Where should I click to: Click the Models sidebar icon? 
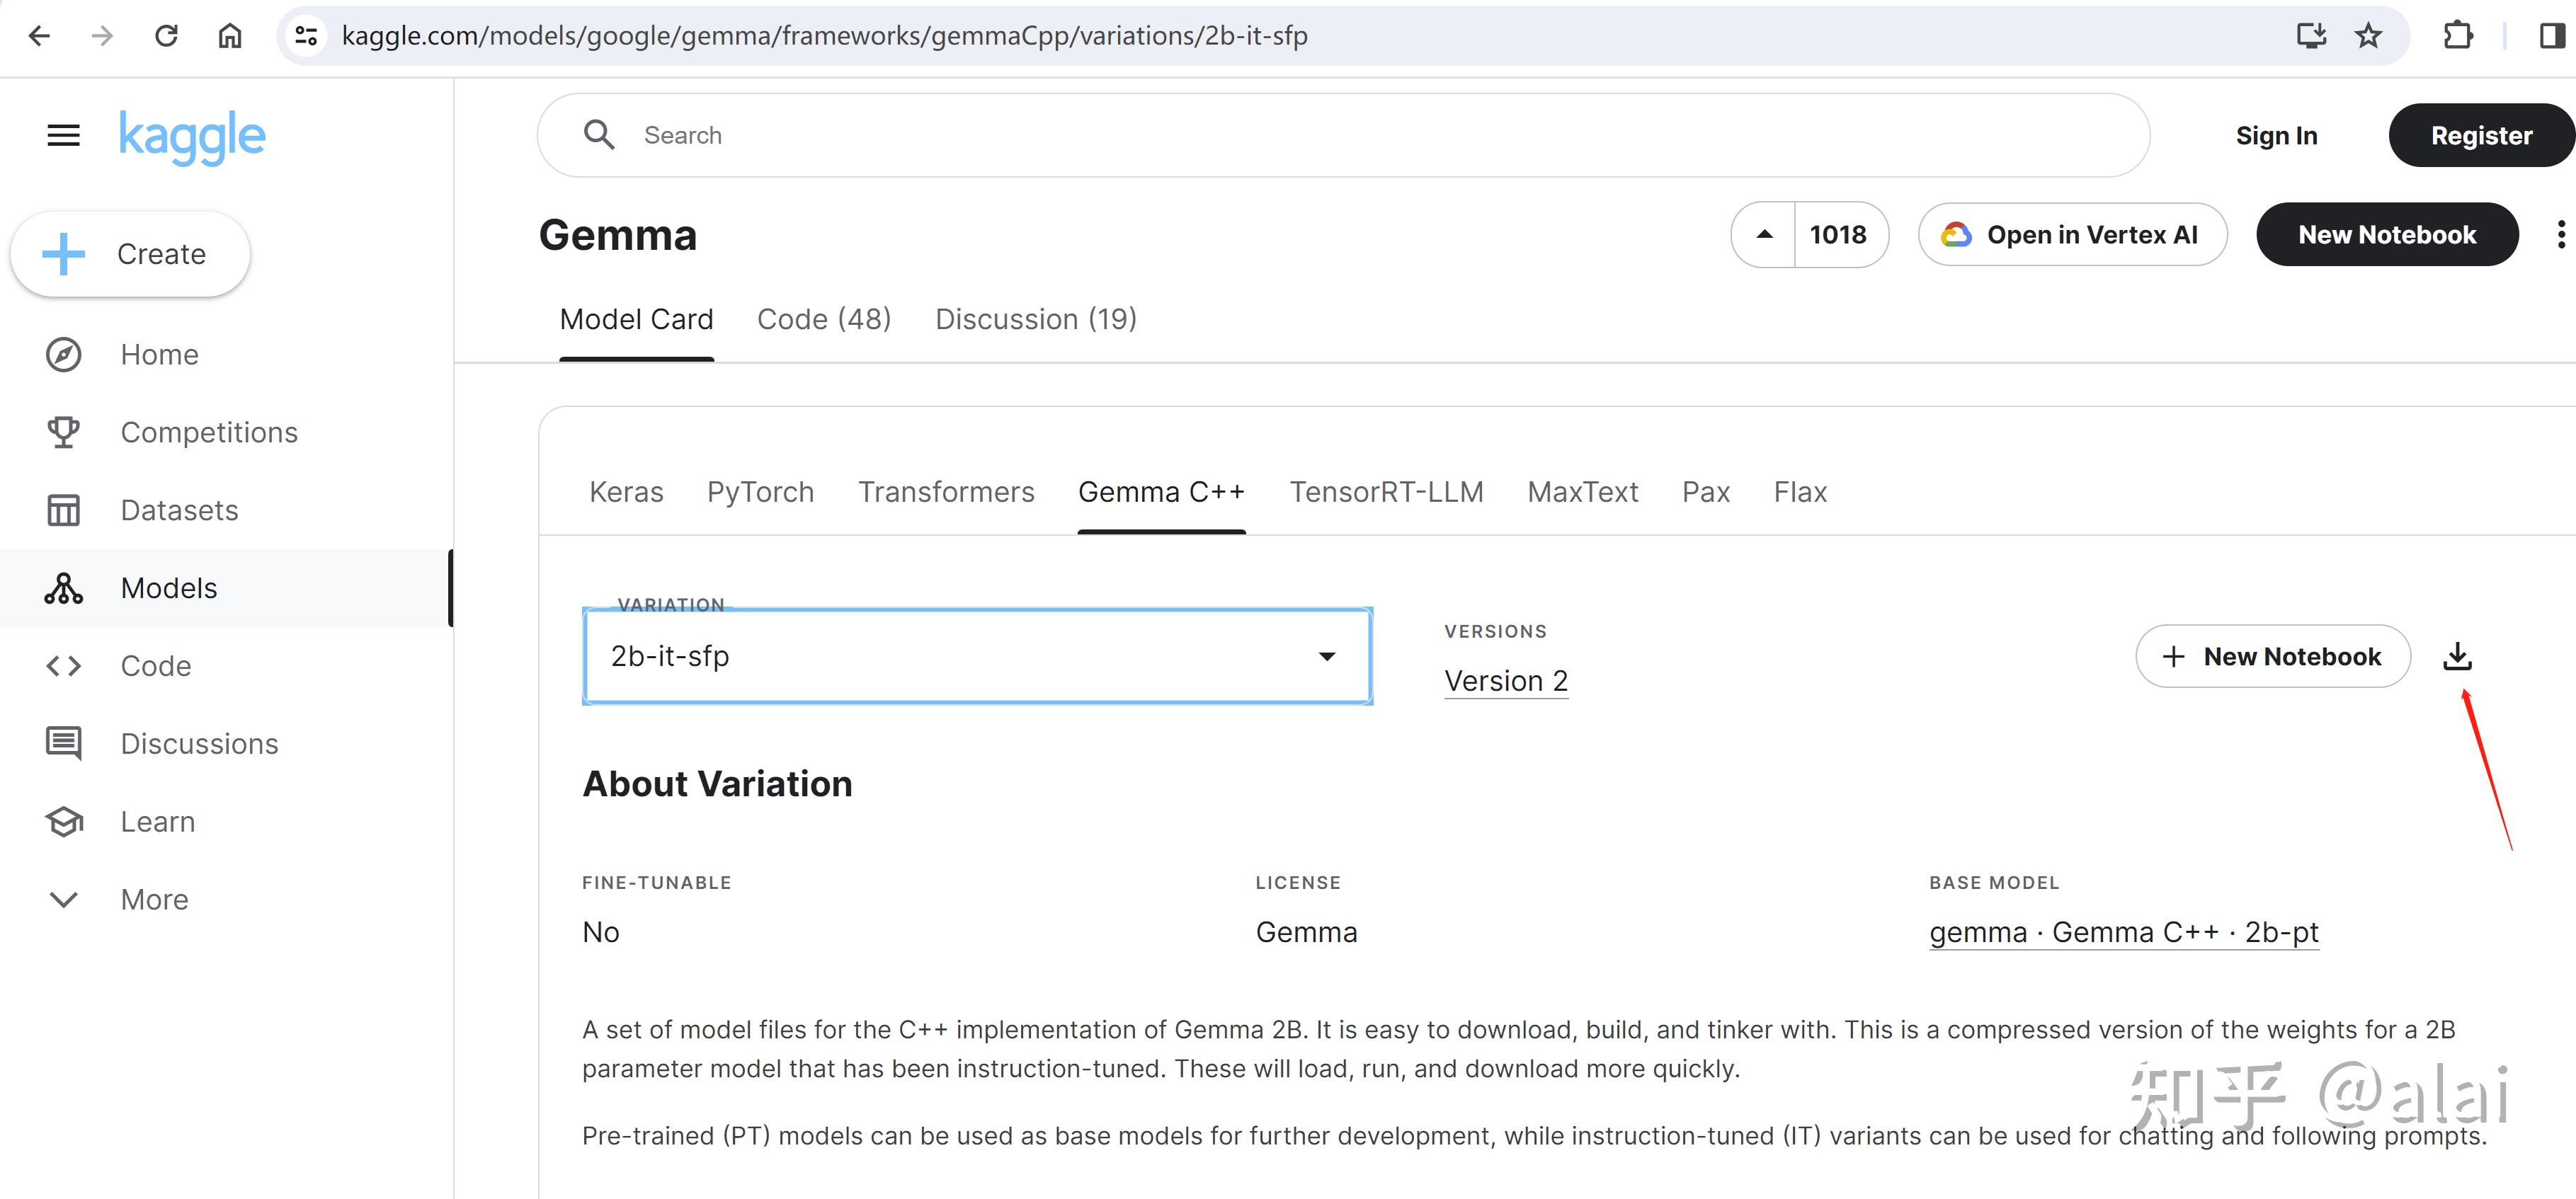point(62,588)
